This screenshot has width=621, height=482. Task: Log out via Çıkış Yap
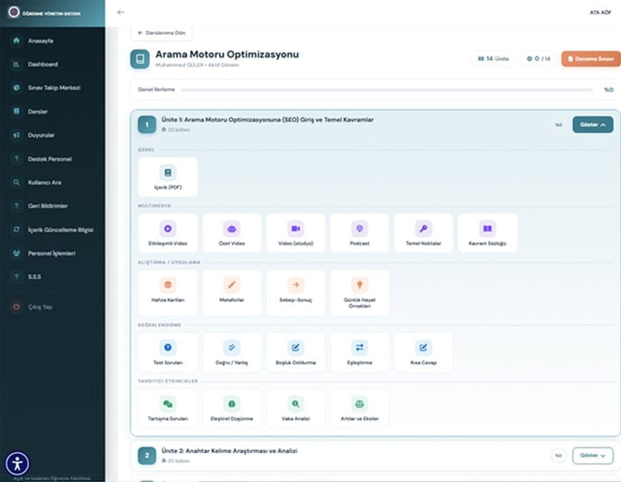(x=39, y=307)
